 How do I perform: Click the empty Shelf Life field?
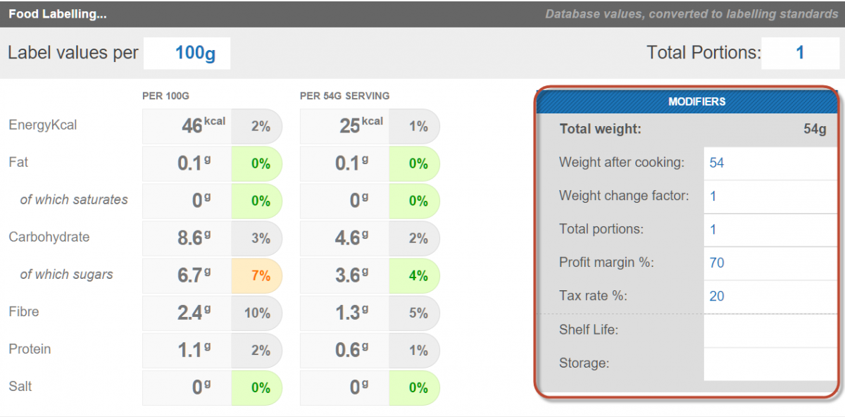[x=770, y=330]
